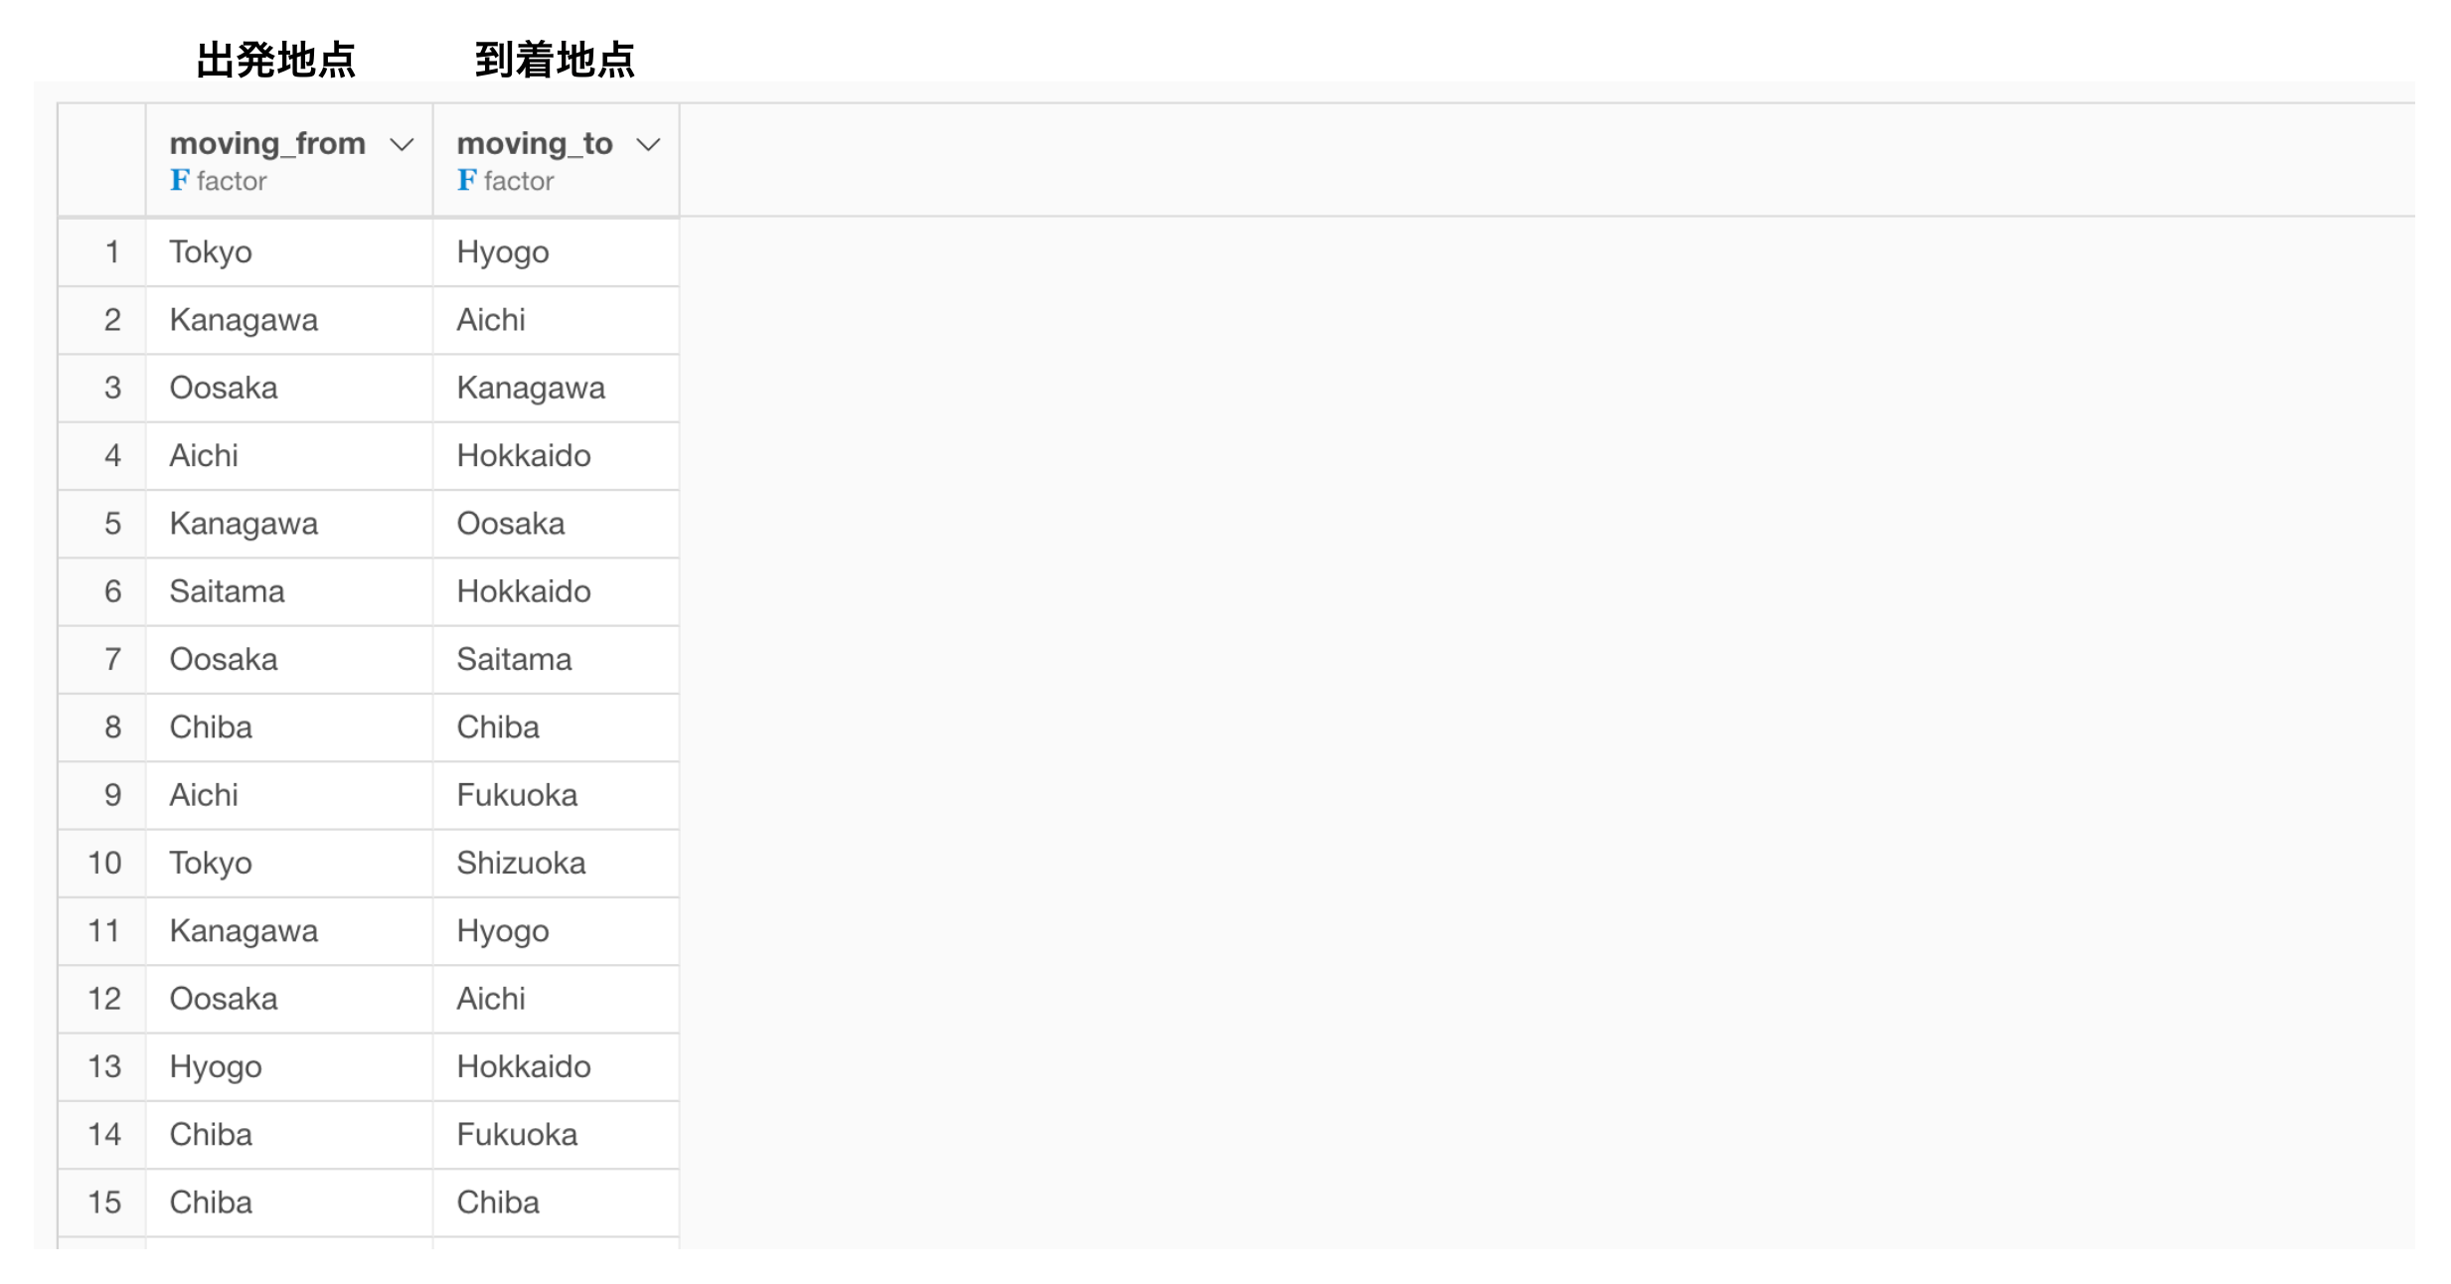This screenshot has height=1284, width=2451.
Task: Click the factor type icon under moving_from
Action: click(179, 180)
